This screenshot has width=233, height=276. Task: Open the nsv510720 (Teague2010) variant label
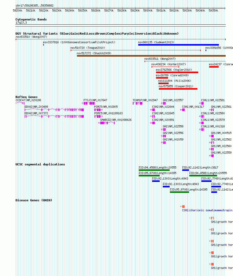88,48
